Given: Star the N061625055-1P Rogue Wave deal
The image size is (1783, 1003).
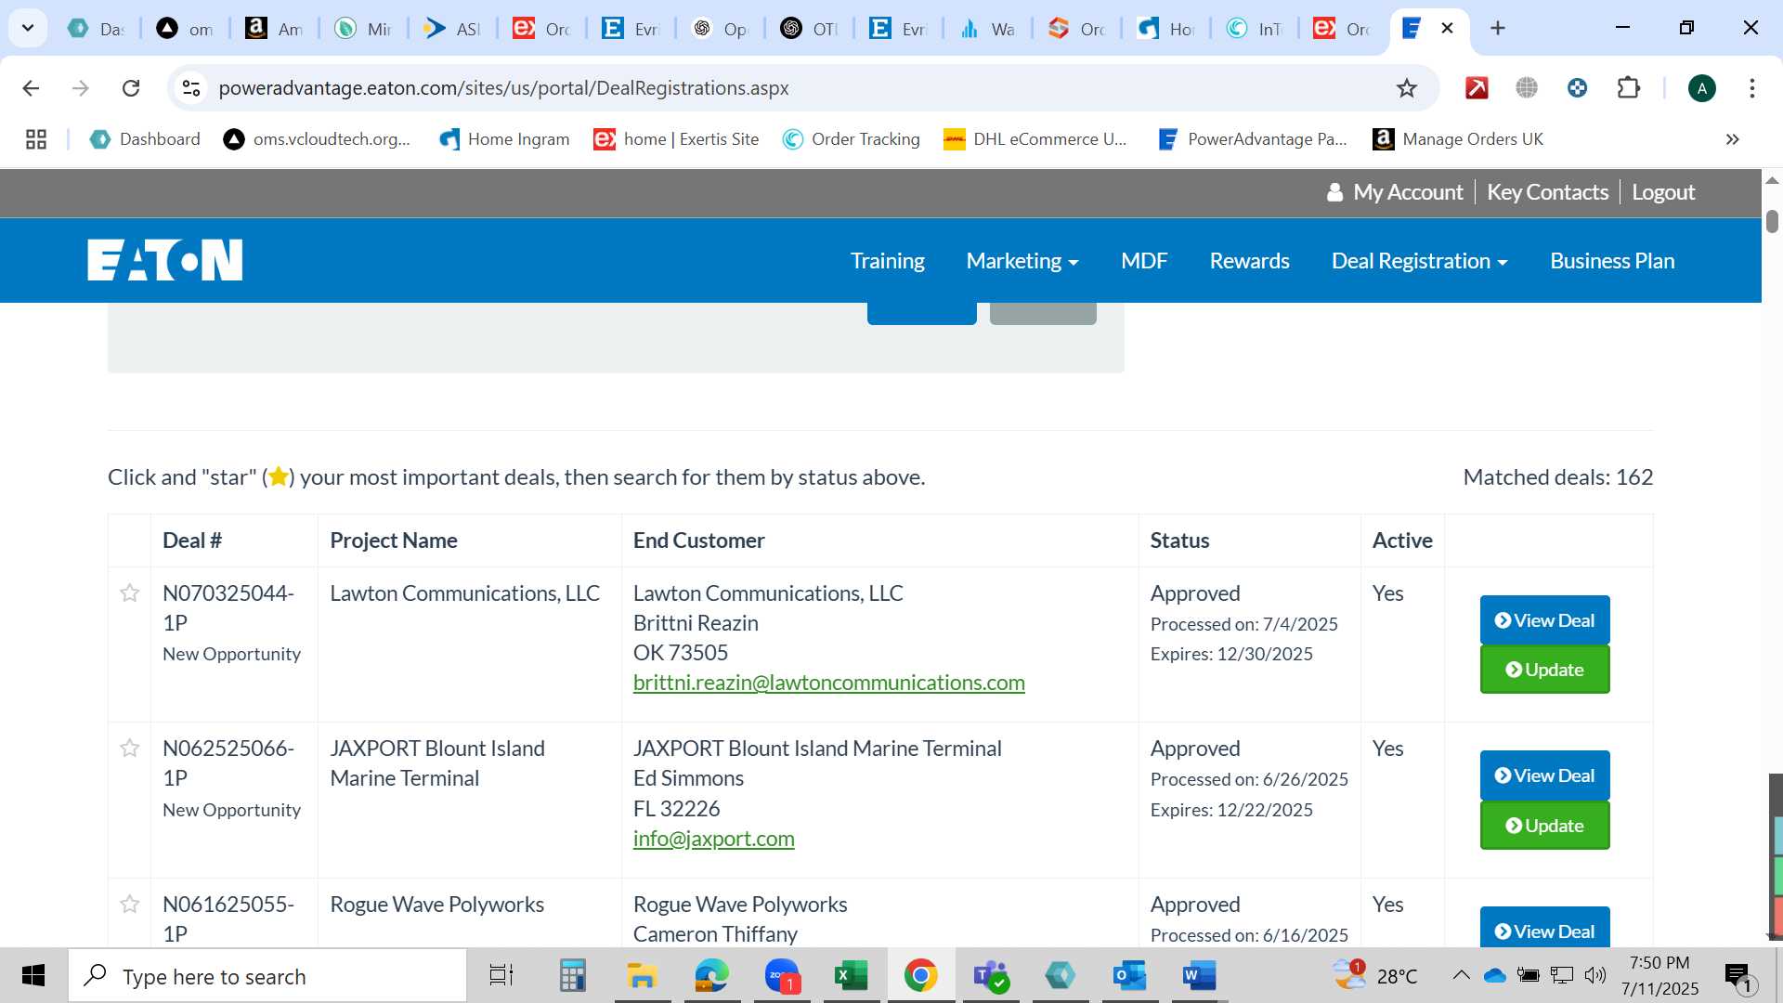Looking at the screenshot, I should (130, 904).
